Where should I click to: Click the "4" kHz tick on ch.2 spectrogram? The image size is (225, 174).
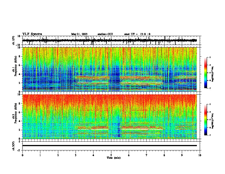[20, 121]
